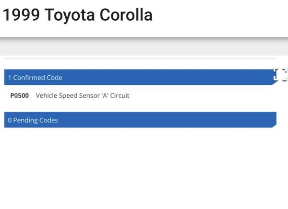This screenshot has height=209, width=288.
Task: Open Vehicle Speed Sensor 'A' Circuit description
Action: 83,96
